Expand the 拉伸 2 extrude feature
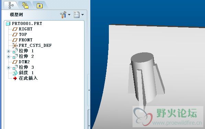 click(x=8, y=57)
